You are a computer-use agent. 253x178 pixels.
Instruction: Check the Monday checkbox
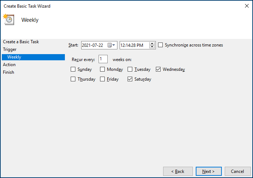[x=103, y=69]
